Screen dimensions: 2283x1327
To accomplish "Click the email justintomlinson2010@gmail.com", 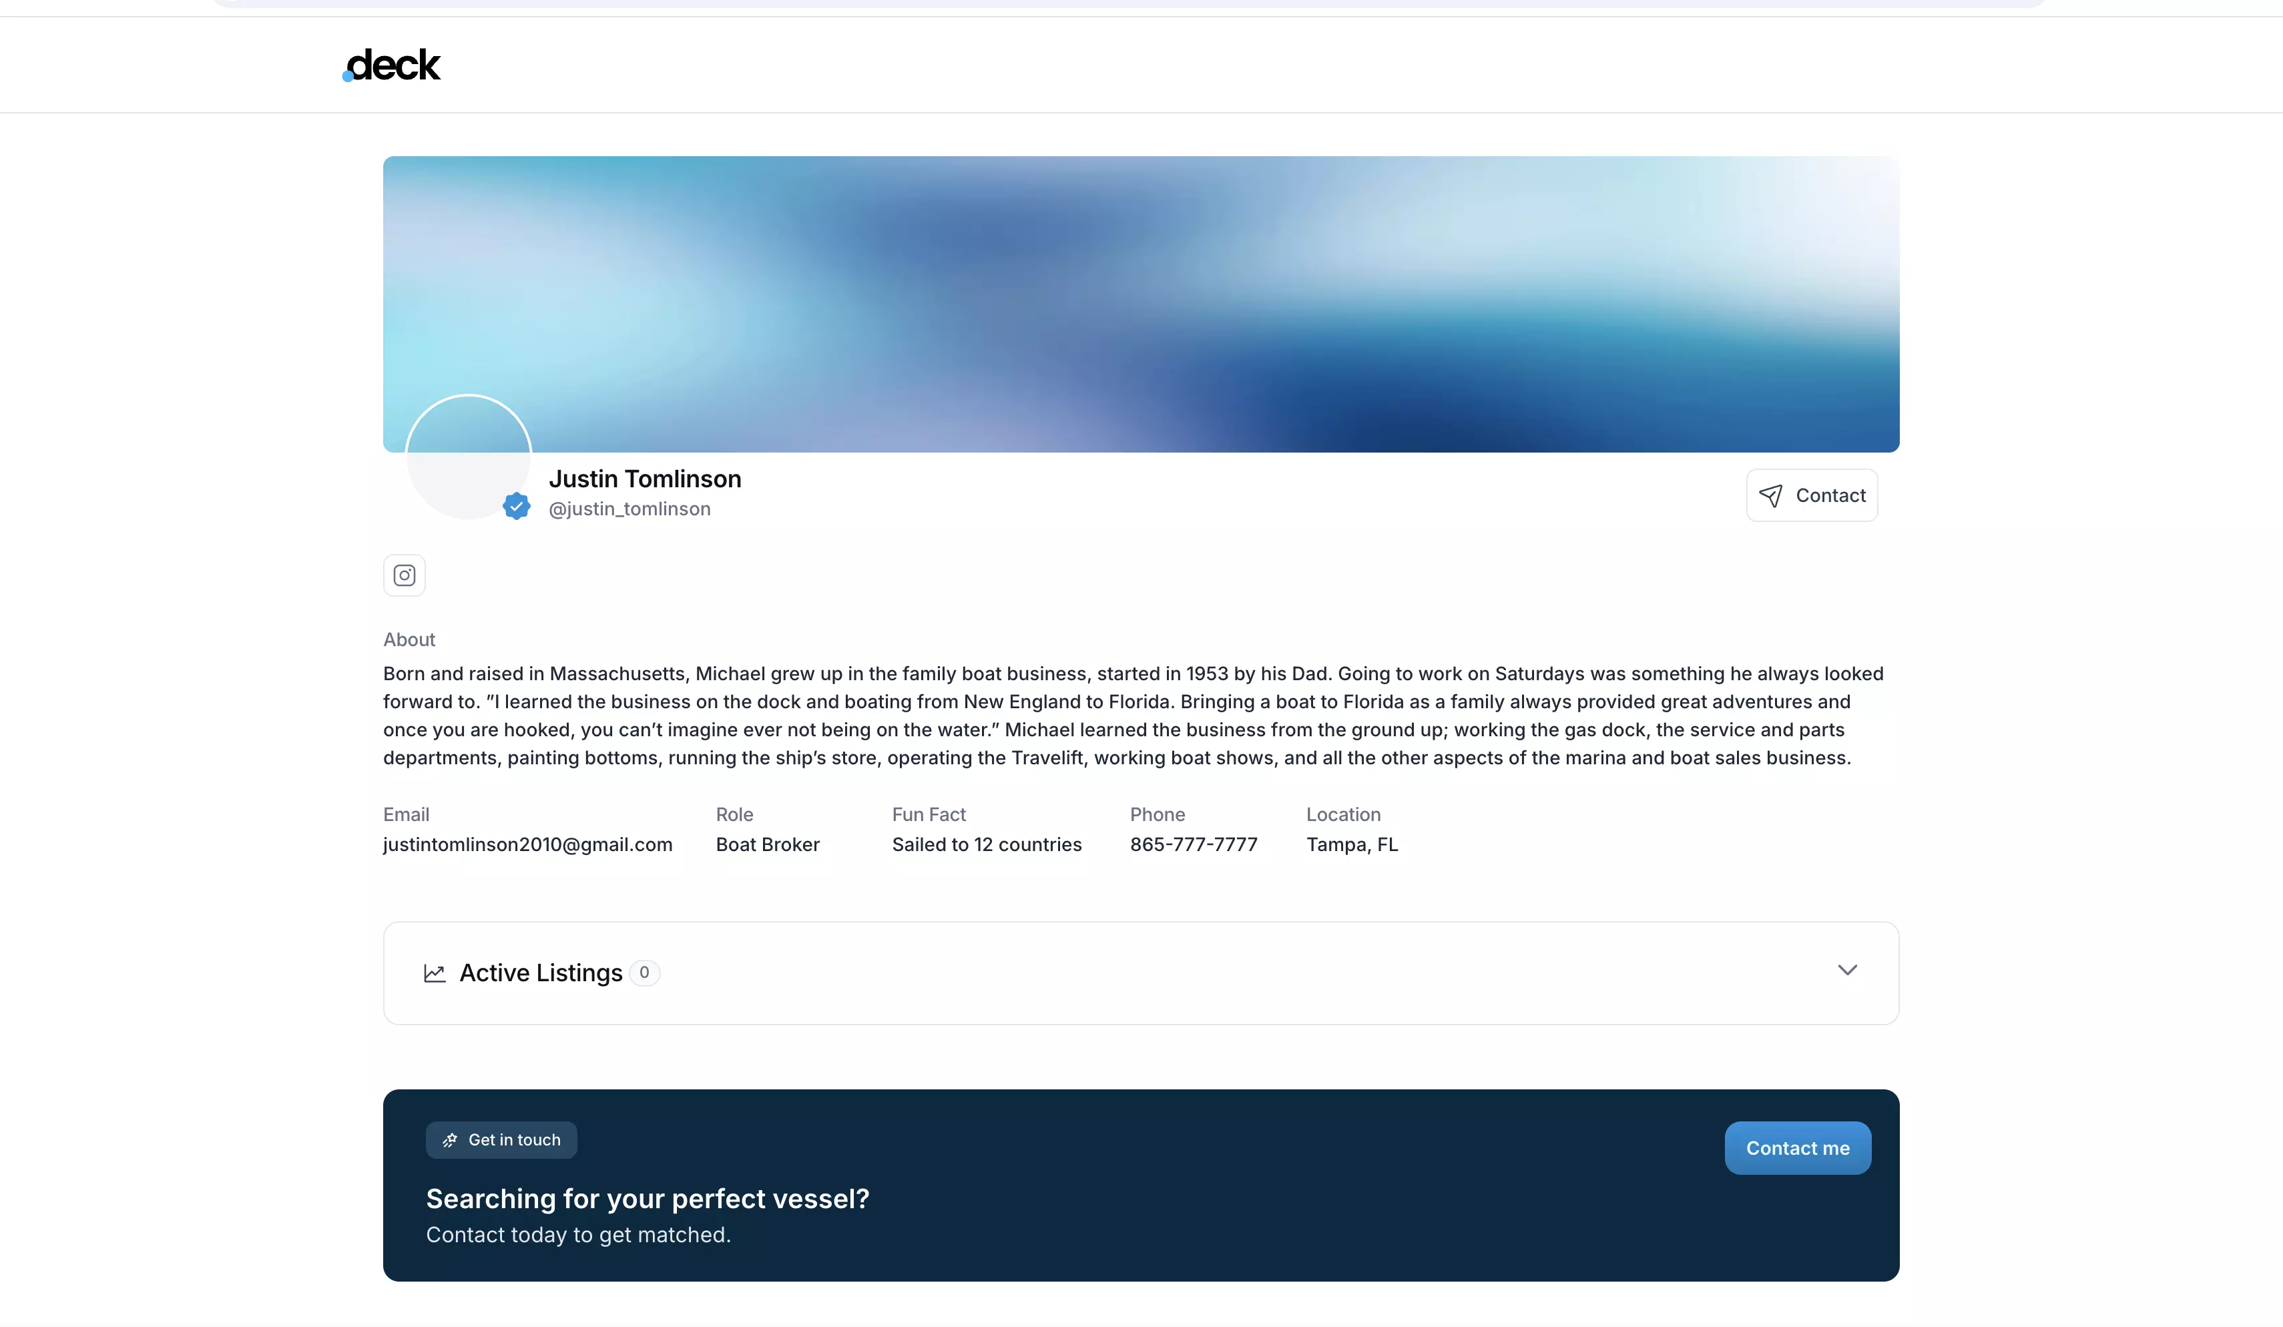I will [x=527, y=844].
